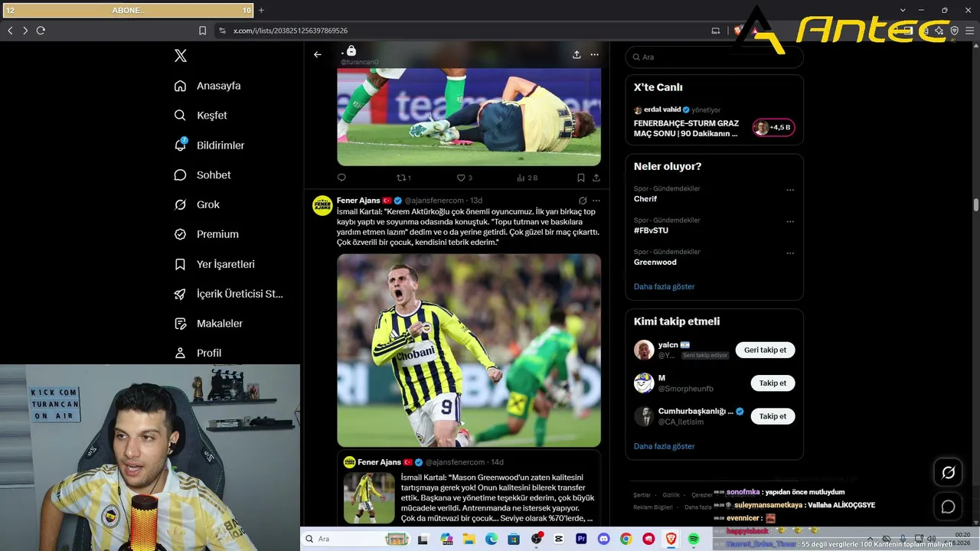Open CapCut from the taskbar
This screenshot has width=980, height=551.
(559, 539)
